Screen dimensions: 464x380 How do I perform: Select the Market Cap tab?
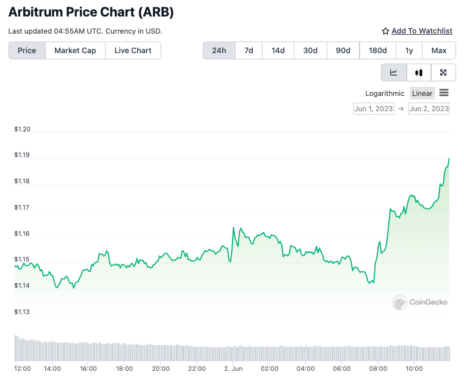click(x=75, y=50)
